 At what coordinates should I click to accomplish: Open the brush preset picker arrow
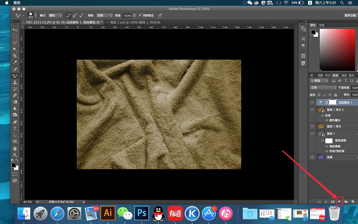[x=36, y=16]
